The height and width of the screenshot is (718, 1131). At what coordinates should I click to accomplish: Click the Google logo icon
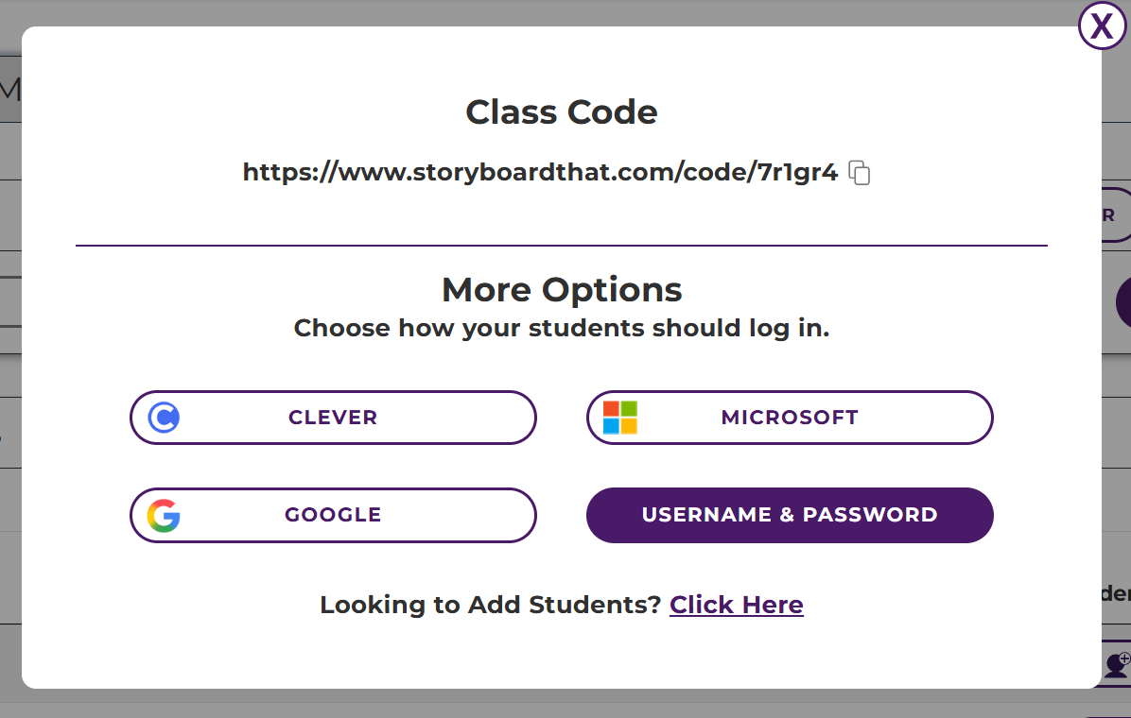[164, 515]
